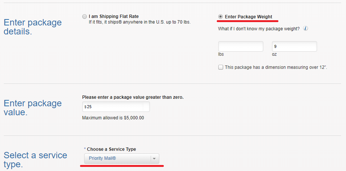This screenshot has width=346, height=171.
Task: Click the package value input field
Action: (116, 107)
